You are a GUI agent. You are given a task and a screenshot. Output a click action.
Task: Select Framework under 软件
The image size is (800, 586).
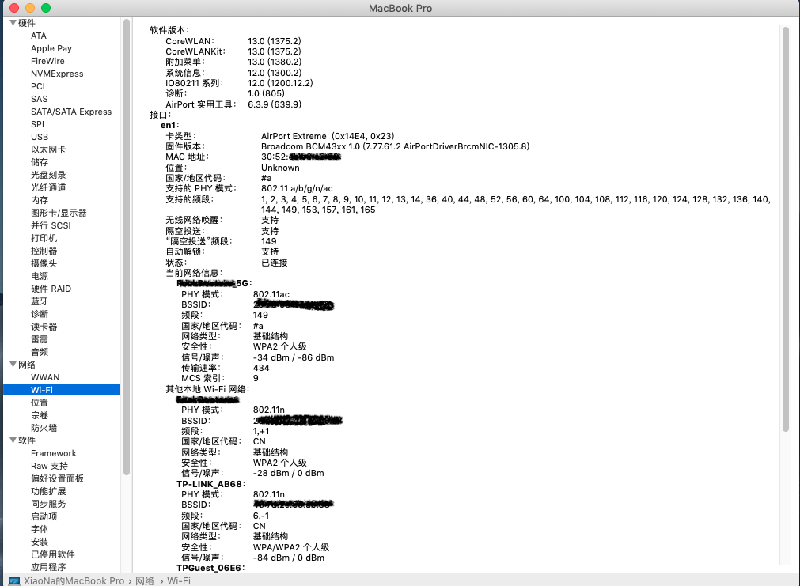(x=53, y=453)
